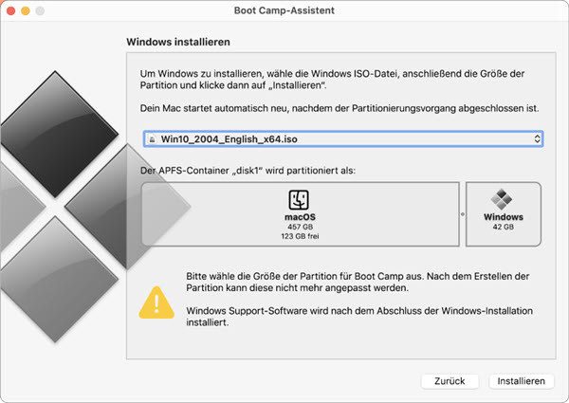The height and width of the screenshot is (403, 569).
Task: Close the Boot Camp-Assistent window
Action: click(x=10, y=10)
